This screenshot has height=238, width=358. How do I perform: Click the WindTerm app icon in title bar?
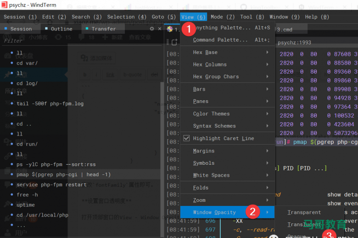click(5, 5)
